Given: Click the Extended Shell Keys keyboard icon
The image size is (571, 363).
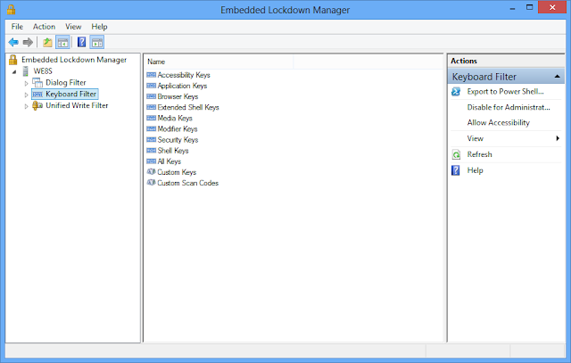Looking at the screenshot, I should [x=151, y=107].
